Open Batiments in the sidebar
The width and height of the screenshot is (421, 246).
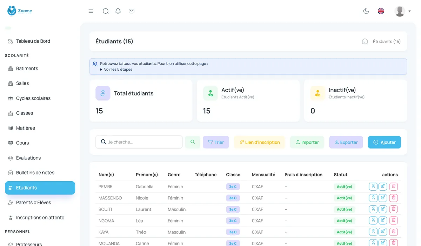pyautogui.click(x=40, y=68)
